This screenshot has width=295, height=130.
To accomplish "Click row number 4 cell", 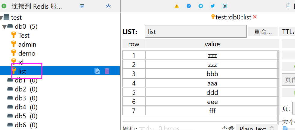I will point(134,83).
